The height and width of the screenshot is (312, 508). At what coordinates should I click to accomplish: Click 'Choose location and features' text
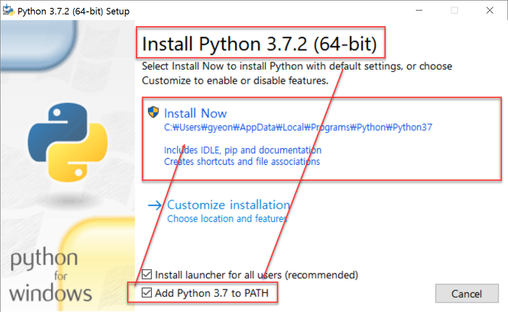click(227, 218)
